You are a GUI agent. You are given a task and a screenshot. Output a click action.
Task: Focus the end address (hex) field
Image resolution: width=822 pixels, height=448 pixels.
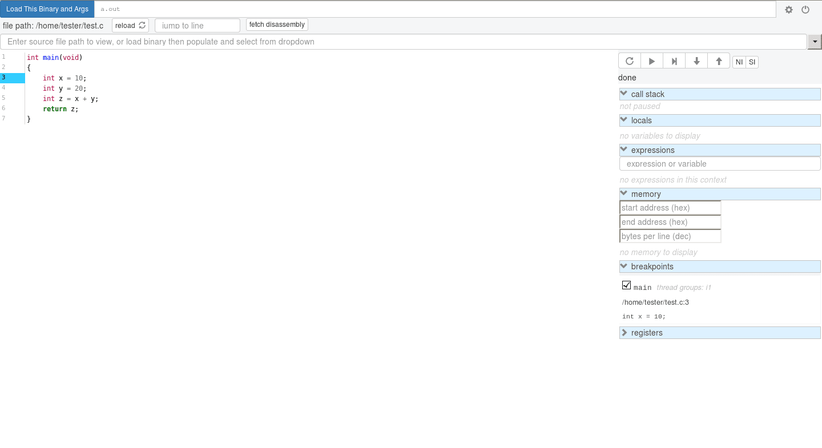(x=670, y=222)
